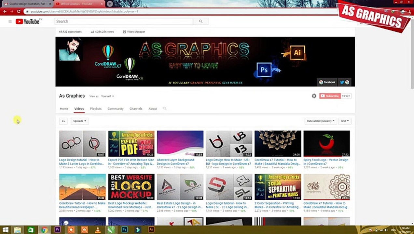Image resolution: width=414 pixels, height=234 pixels.
Task: Open Best Website for Logo Mockup thumbnail
Action: (x=131, y=187)
